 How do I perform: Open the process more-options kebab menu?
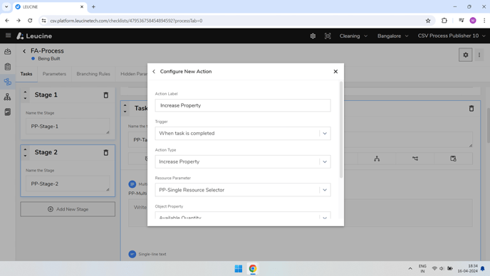coord(479,55)
